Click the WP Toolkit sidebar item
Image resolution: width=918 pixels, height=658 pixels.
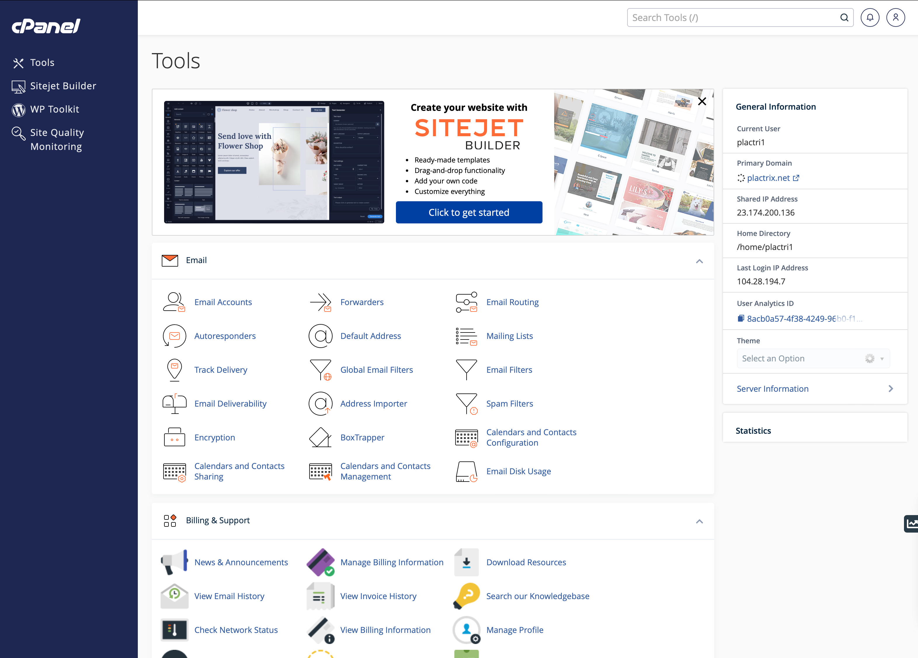tap(54, 109)
